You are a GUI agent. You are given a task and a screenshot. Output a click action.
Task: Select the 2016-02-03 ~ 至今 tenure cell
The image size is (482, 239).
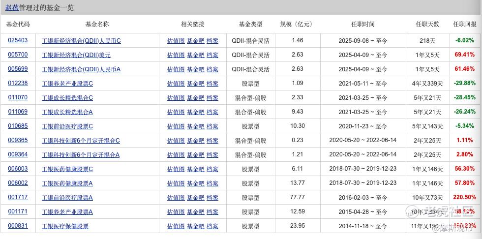(363, 198)
